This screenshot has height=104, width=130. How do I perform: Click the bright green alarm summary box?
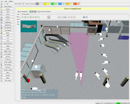(52, 4)
